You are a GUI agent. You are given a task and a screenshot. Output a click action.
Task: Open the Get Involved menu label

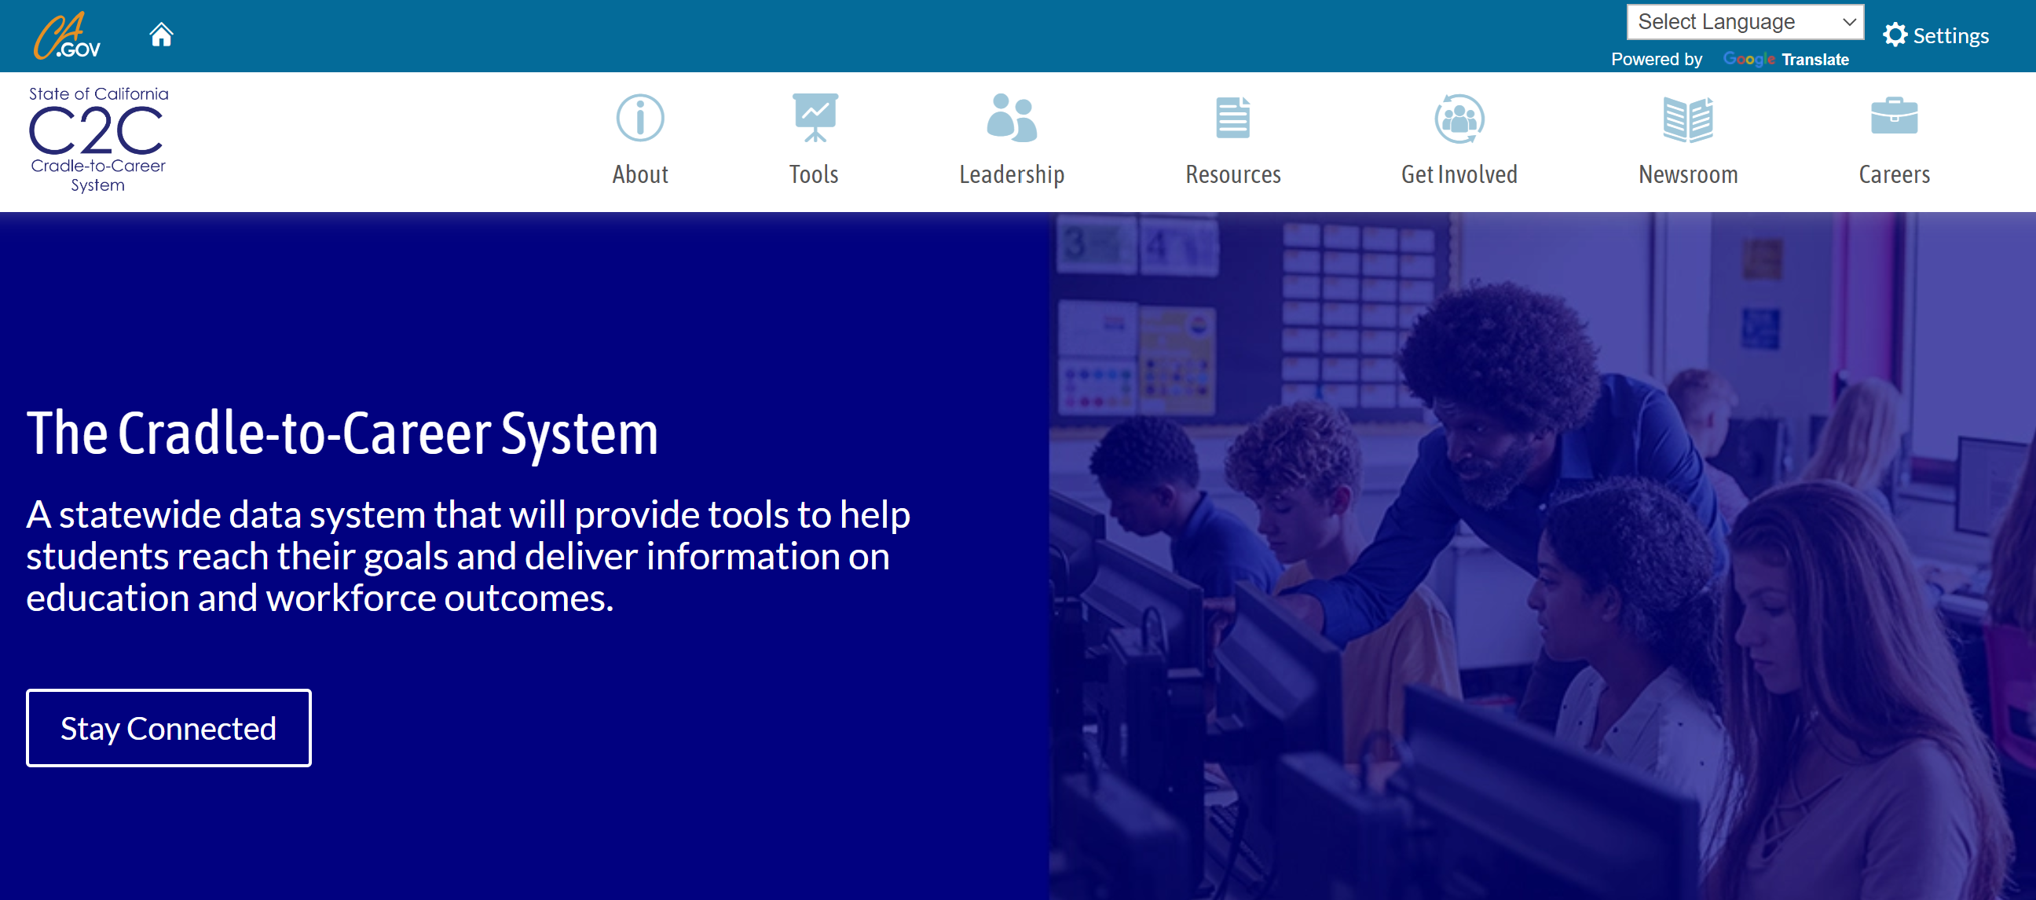coord(1459,174)
